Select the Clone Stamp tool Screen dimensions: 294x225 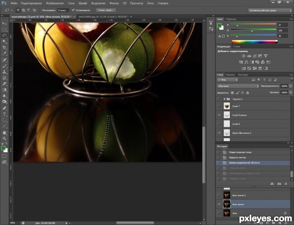(4, 72)
